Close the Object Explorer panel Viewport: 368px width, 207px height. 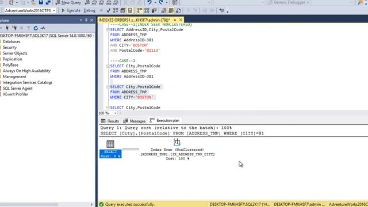tap(92, 21)
